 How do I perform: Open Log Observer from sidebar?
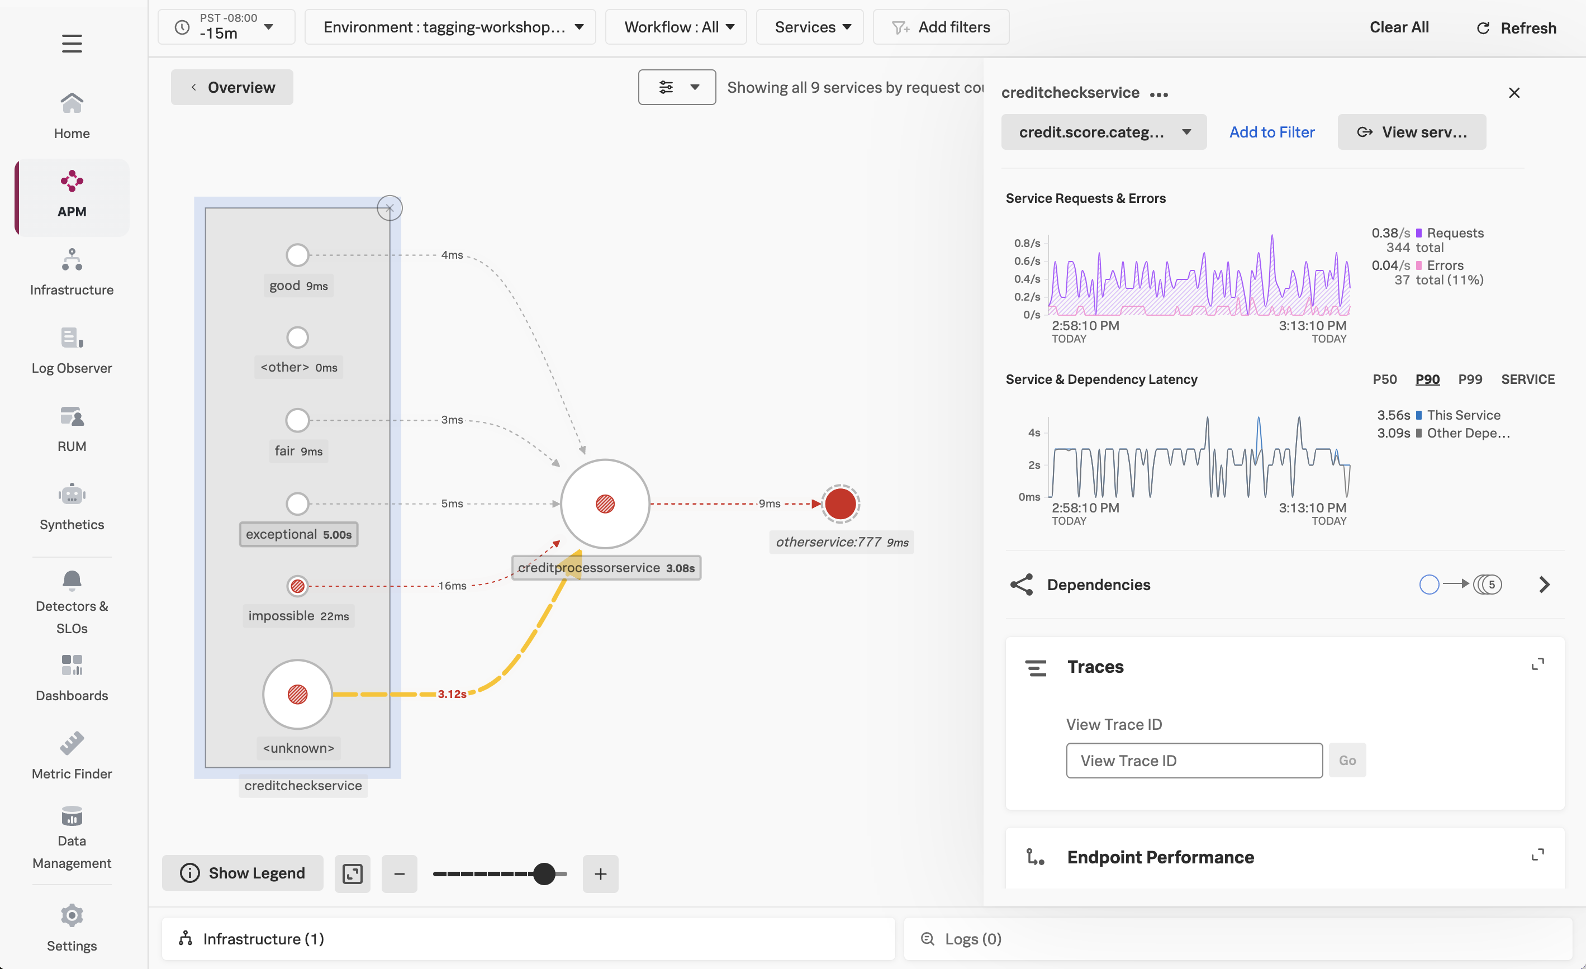(72, 350)
